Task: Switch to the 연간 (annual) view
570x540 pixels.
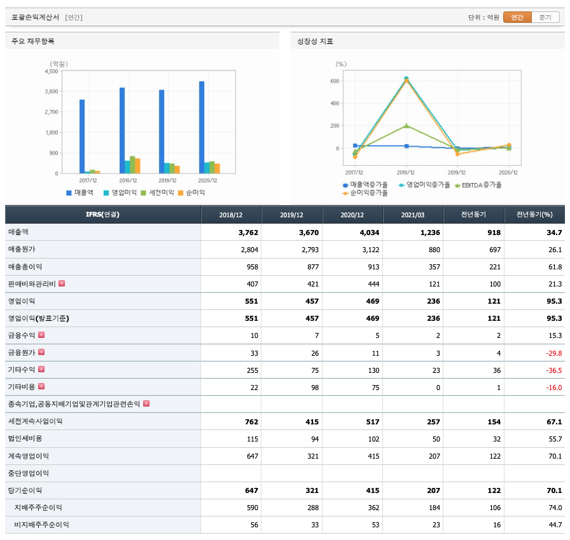Action: coord(517,17)
